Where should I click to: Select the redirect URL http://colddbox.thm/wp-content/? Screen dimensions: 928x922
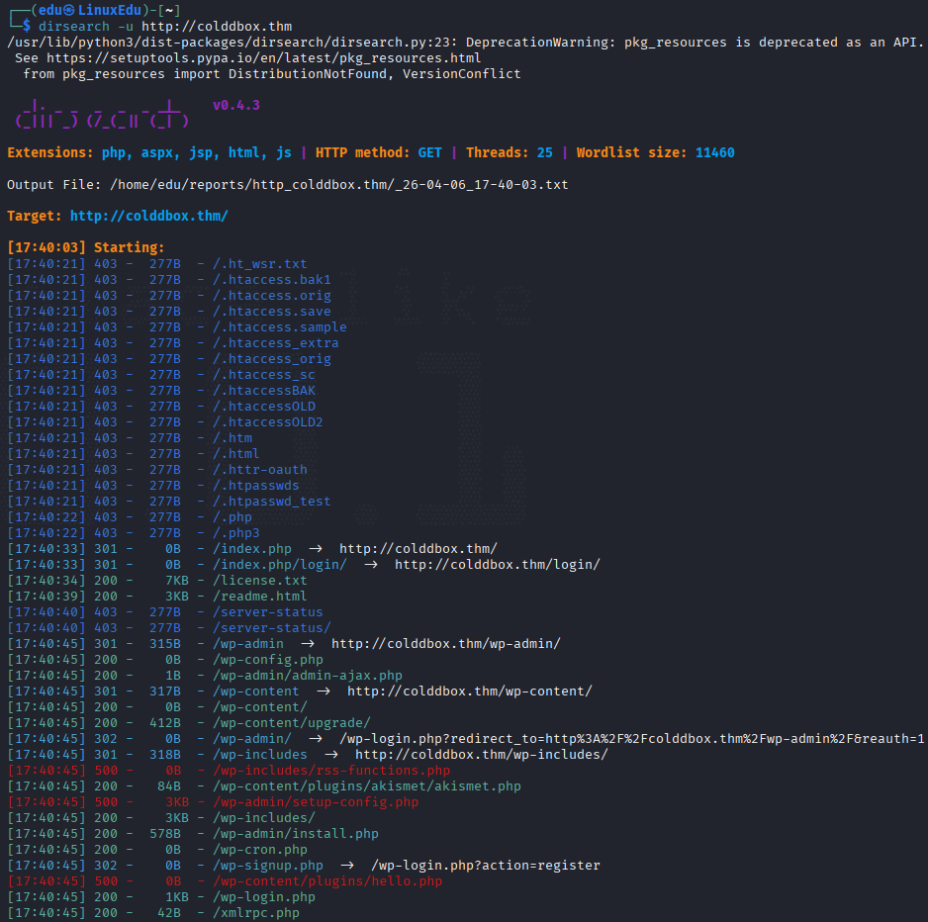click(x=469, y=691)
